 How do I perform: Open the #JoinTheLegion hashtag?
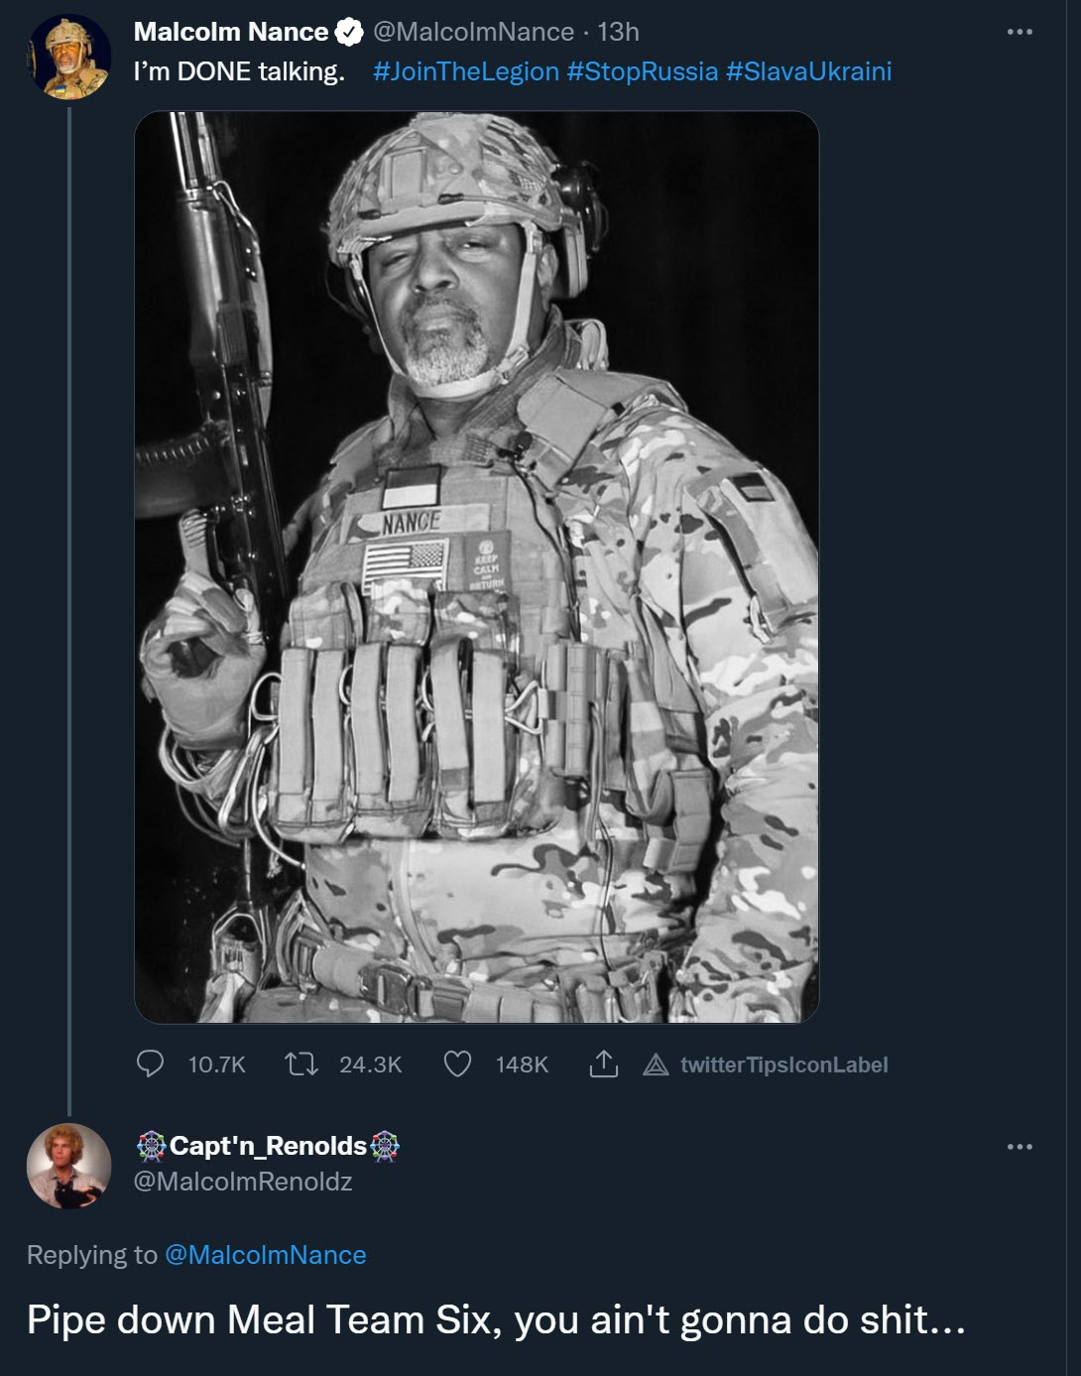tap(466, 71)
